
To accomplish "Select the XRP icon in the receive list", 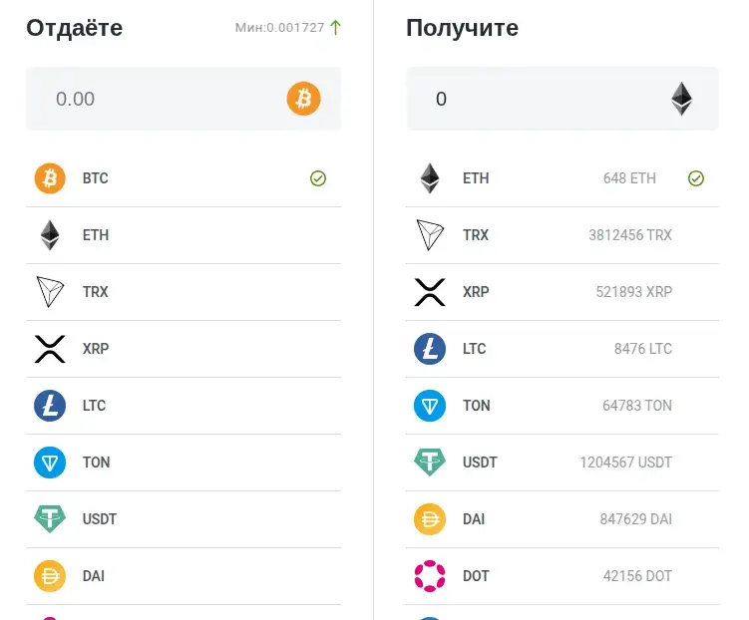I will coord(430,292).
